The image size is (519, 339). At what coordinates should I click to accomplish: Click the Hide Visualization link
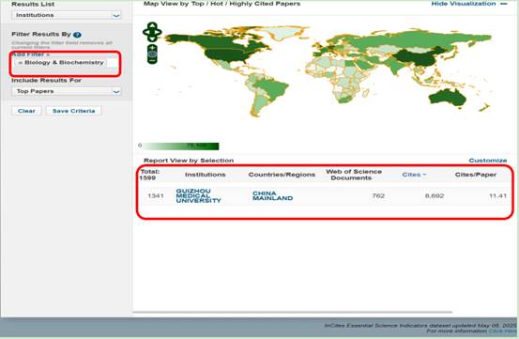(464, 4)
